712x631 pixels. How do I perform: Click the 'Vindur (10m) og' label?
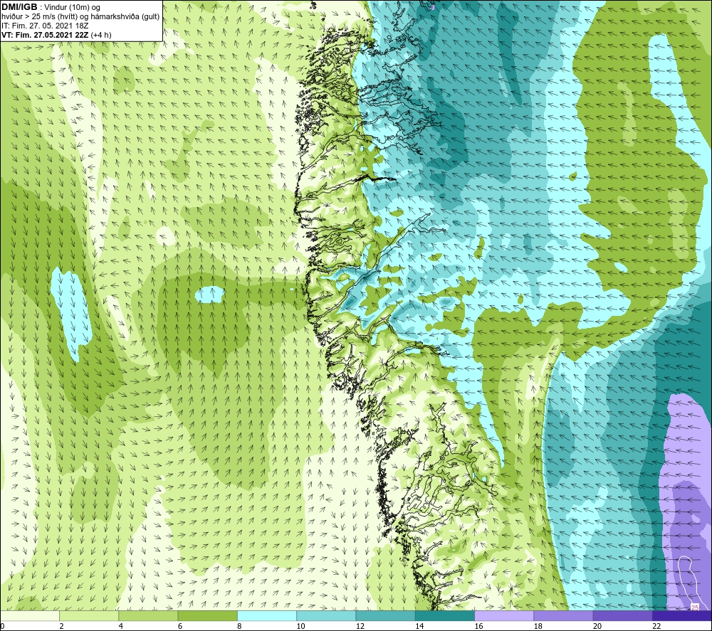click(x=72, y=7)
